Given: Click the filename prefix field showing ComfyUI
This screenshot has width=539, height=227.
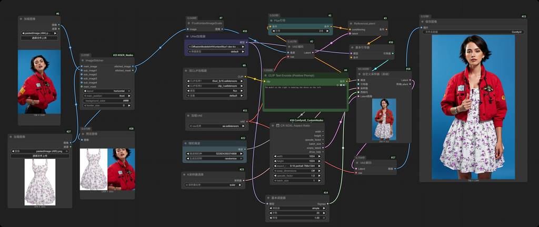Looking at the screenshot, I should 473,31.
